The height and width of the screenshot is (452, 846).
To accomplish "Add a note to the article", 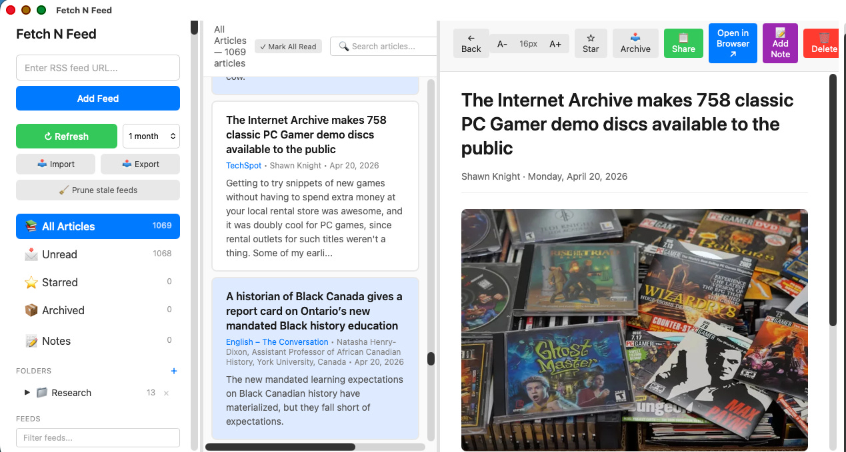I will (x=780, y=43).
